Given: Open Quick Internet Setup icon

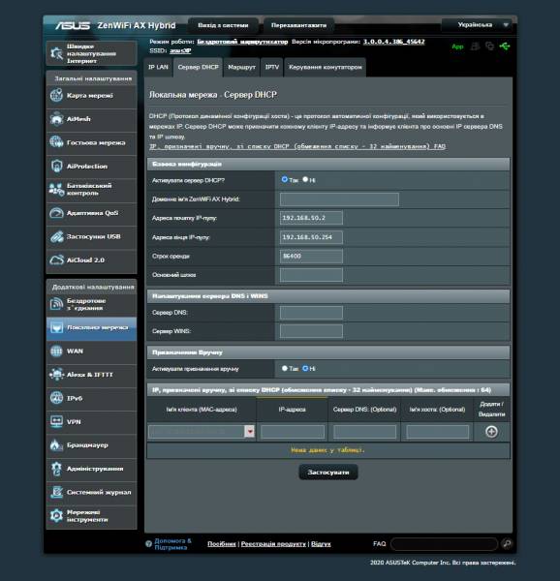Looking at the screenshot, I should click(x=57, y=53).
